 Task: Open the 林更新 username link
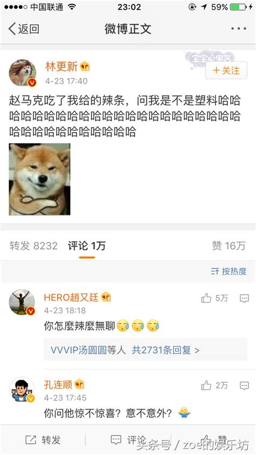(62, 66)
